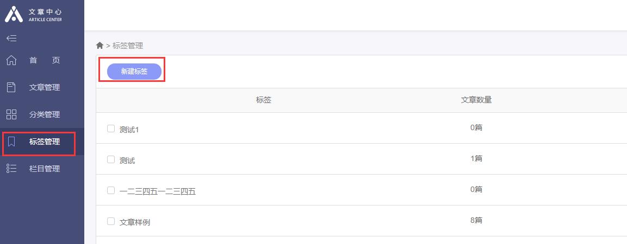Click the grid icon for 分类管理
The image size is (627, 244).
(11, 114)
